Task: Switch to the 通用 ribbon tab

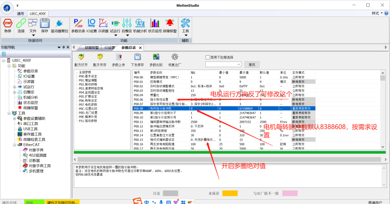Action: point(20,13)
